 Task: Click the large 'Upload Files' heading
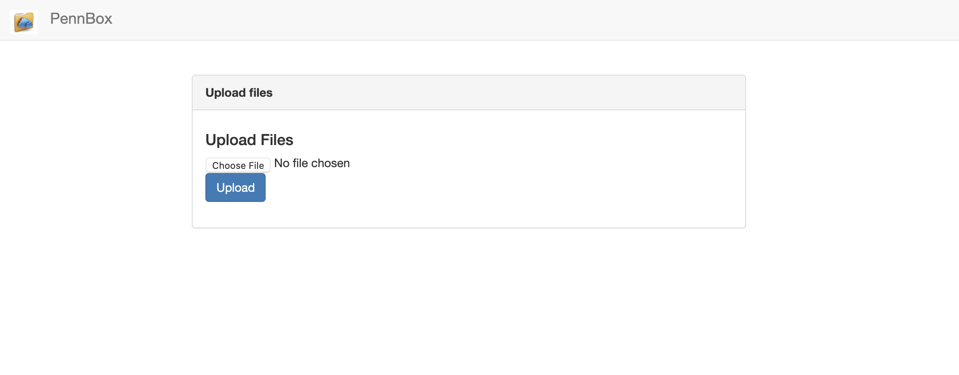pyautogui.click(x=250, y=140)
